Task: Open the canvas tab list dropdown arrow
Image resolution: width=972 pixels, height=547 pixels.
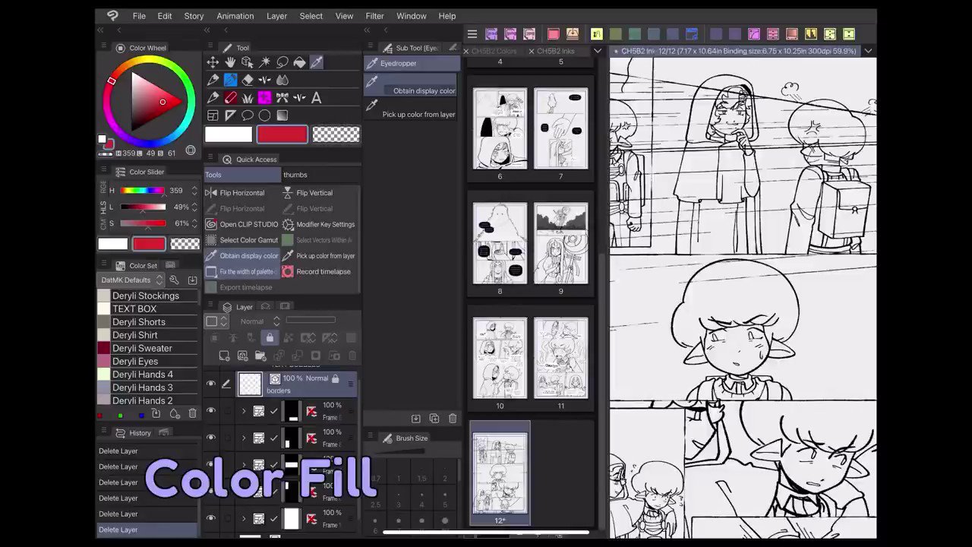Action: click(868, 51)
